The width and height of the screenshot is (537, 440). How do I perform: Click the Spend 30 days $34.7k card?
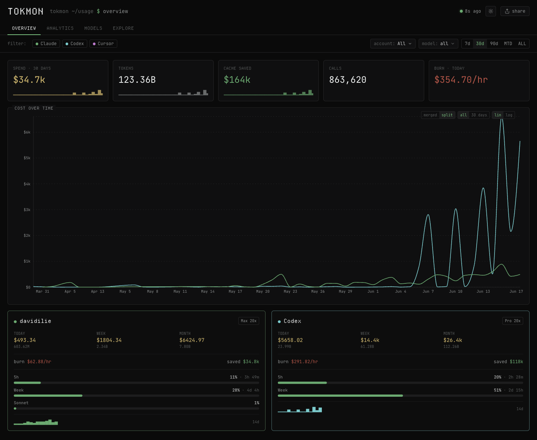click(x=58, y=81)
